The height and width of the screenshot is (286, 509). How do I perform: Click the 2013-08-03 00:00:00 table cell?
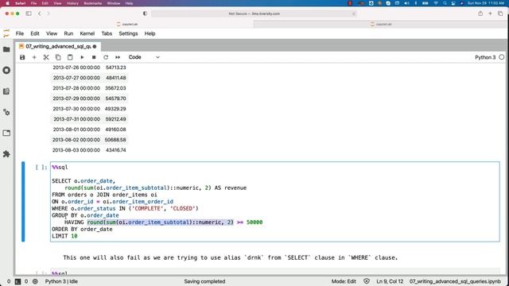pyautogui.click(x=76, y=150)
